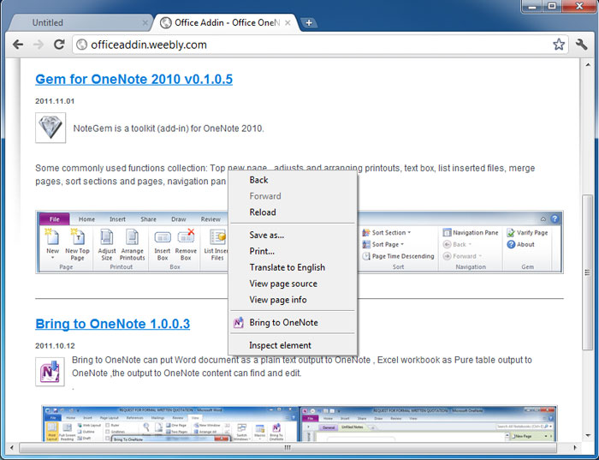Click the horizontal scrollbar left arrow

coord(12,447)
